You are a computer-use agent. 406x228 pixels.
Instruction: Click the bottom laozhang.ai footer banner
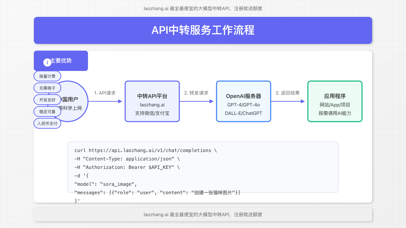pyautogui.click(x=203, y=214)
